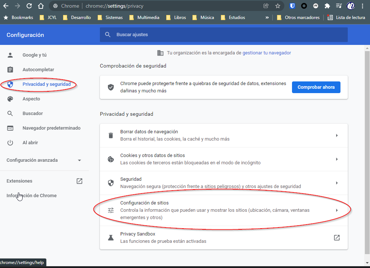Click the search magnifier in Buscar ajustes
This screenshot has height=268, width=370.
click(108, 35)
